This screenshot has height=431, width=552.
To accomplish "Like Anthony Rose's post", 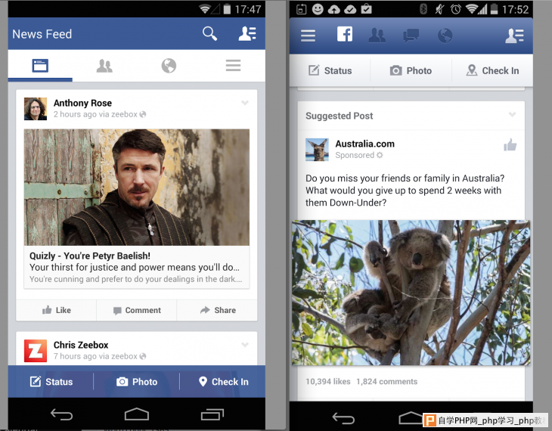I will coord(56,310).
